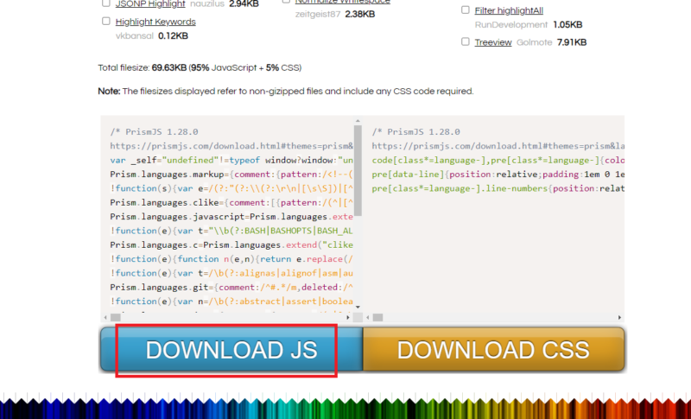
Task: Click the zeitgeist87 author name
Action: point(318,15)
